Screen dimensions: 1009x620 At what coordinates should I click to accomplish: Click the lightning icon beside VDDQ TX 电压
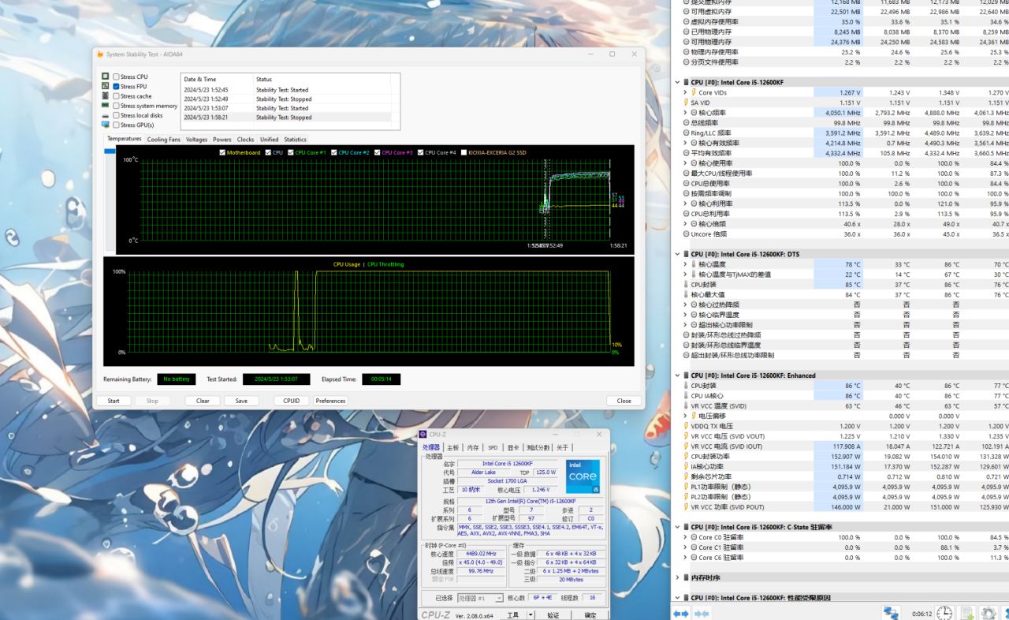click(x=686, y=426)
